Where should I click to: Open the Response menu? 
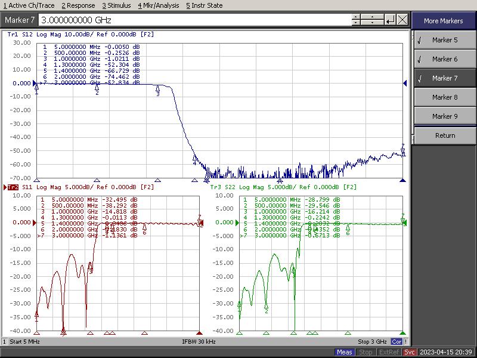pyautogui.click(x=78, y=5)
